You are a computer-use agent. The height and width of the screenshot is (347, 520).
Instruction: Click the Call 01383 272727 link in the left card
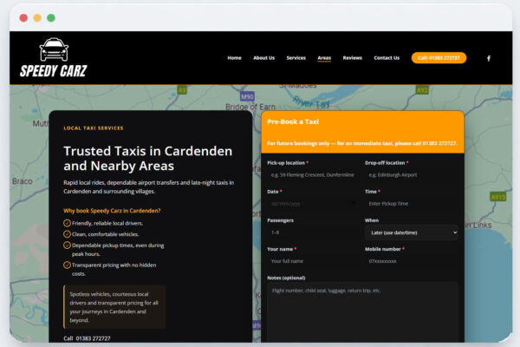click(x=87, y=337)
